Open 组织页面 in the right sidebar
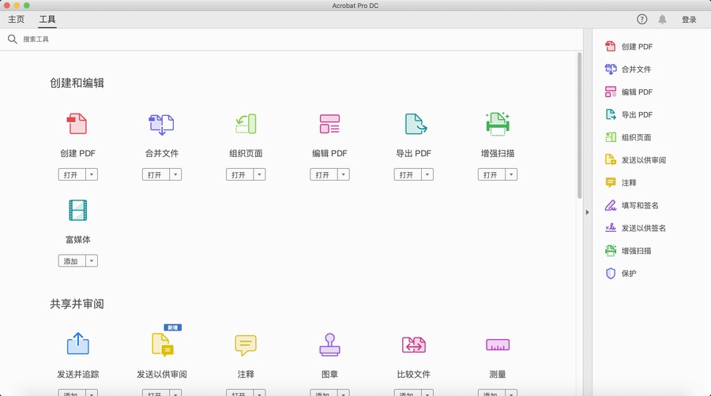This screenshot has height=396, width=711. coord(628,137)
